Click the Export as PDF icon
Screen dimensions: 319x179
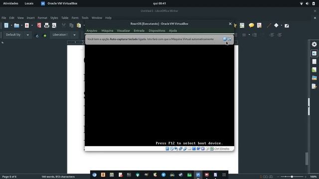coord(39,25)
